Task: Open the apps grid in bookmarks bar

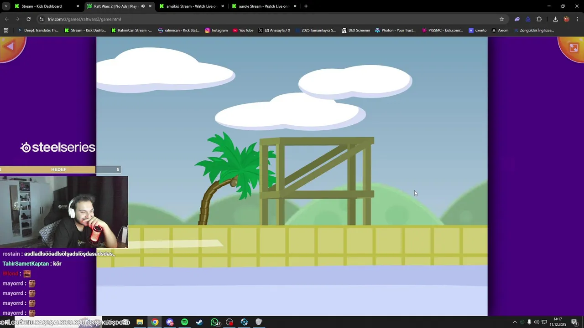Action: coord(6,31)
